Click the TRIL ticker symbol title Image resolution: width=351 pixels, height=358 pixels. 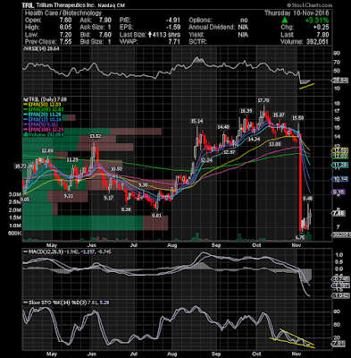[x=29, y=5]
